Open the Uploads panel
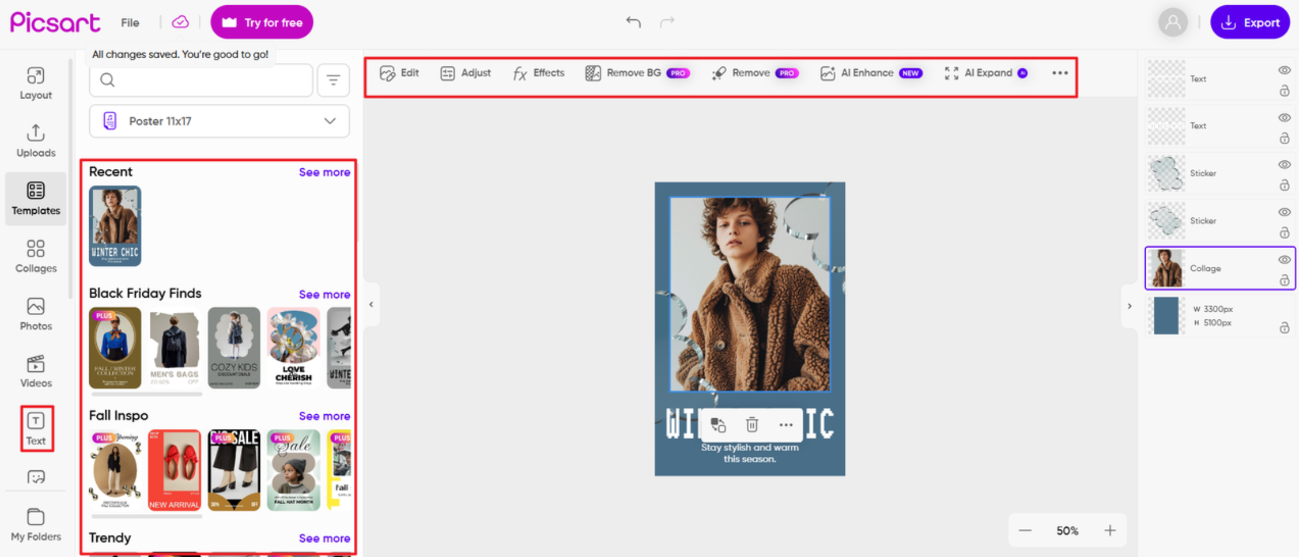1299x557 pixels. (36, 140)
